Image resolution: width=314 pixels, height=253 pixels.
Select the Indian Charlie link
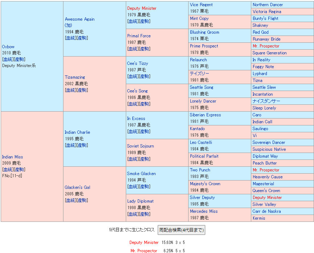77,132
